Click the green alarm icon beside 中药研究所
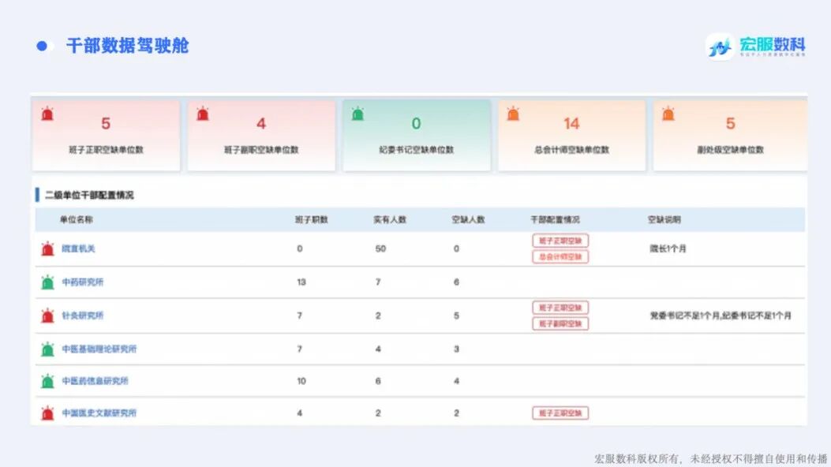 (48, 282)
